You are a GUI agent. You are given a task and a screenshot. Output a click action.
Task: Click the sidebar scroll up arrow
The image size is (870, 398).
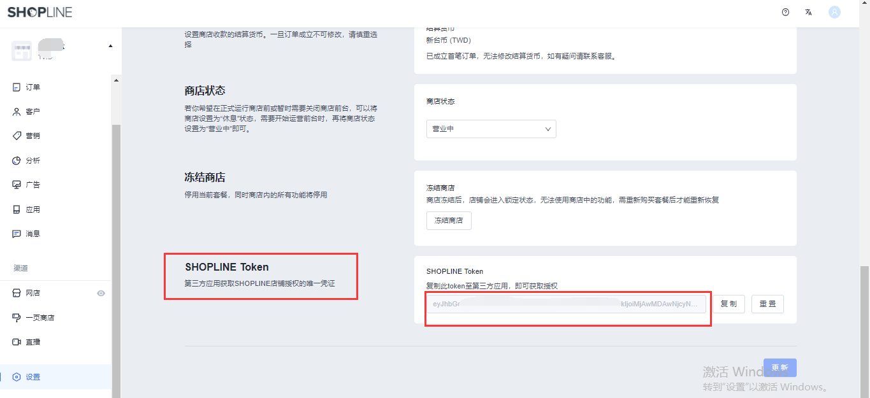tap(116, 80)
